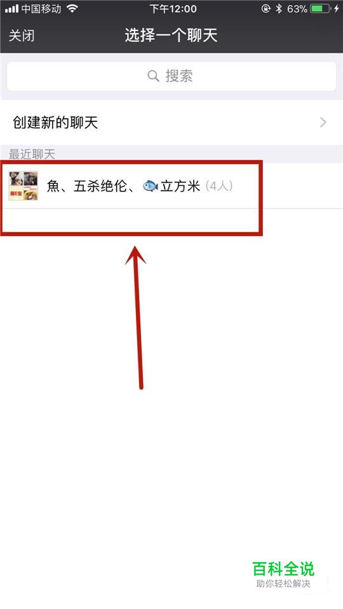This screenshot has height=609, width=343.
Task: Choose the 魚、五杀绝伦 group chat
Action: 171,186
